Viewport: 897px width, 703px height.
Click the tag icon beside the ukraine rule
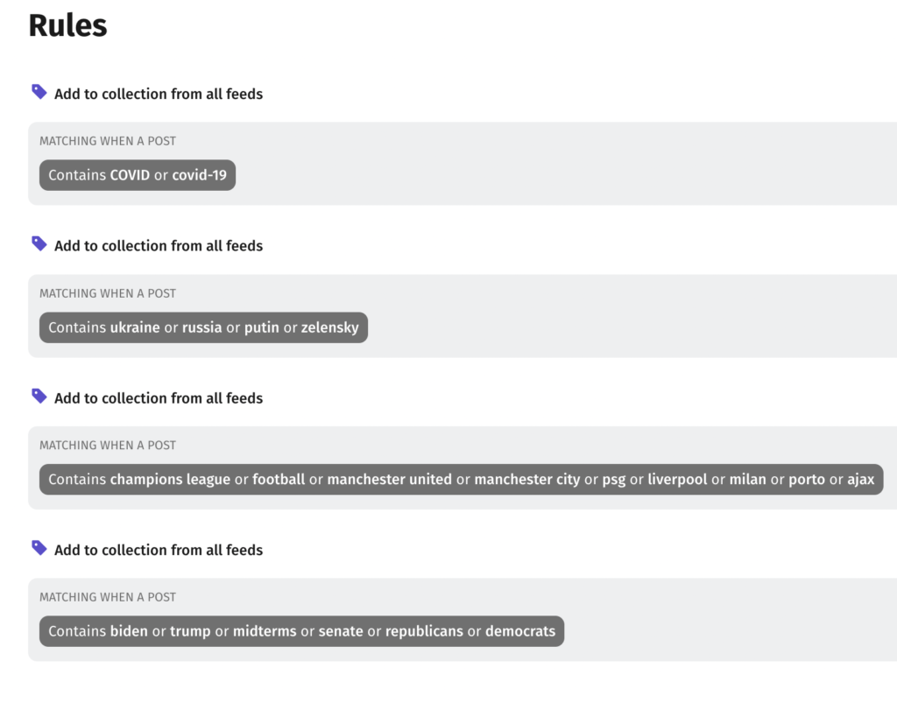click(x=39, y=243)
